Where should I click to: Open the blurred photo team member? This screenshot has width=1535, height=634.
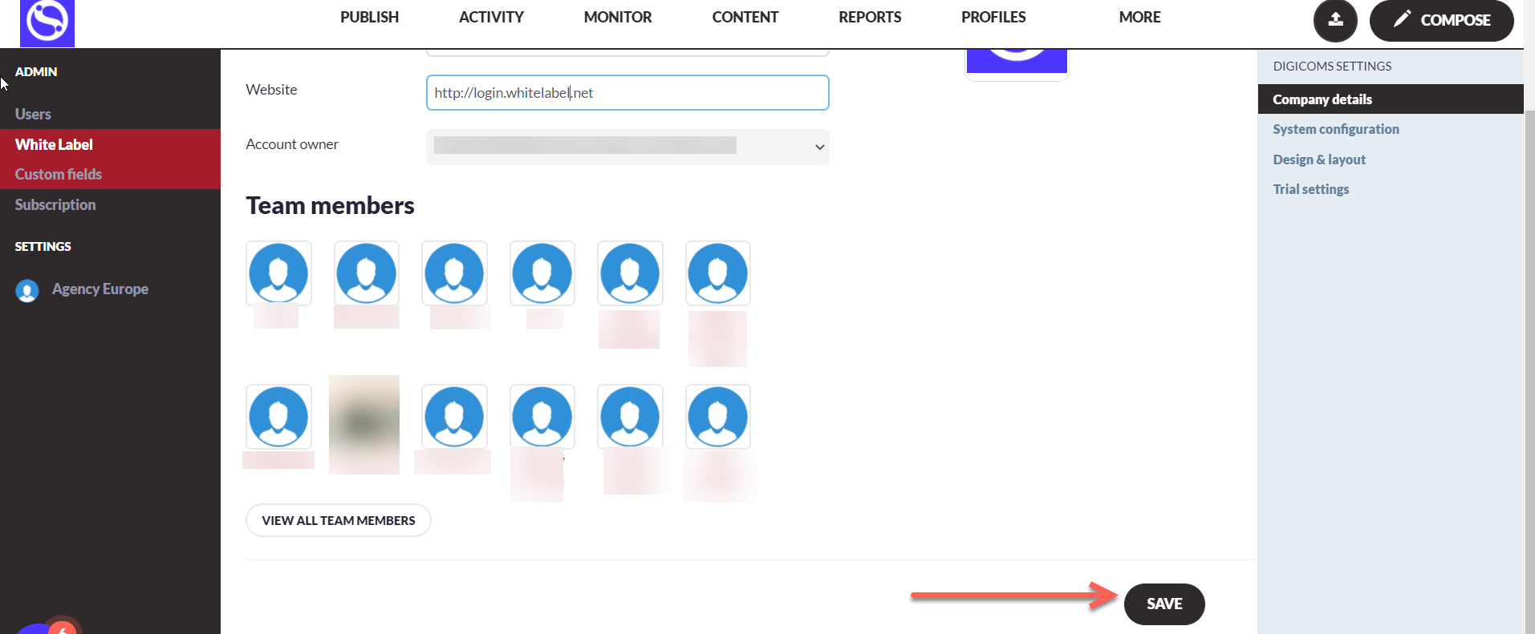point(364,423)
